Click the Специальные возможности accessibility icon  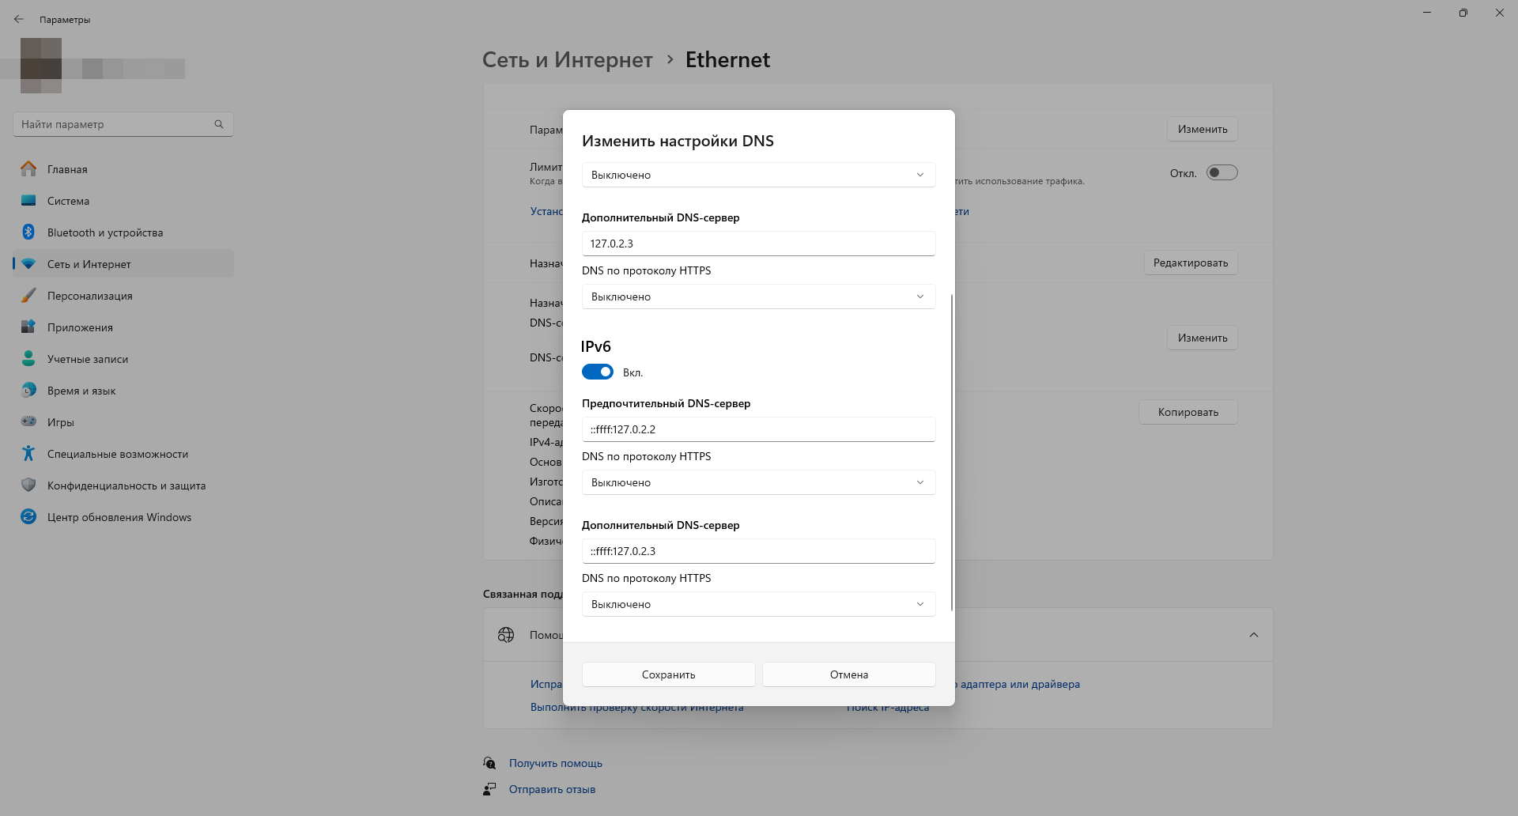tap(28, 454)
